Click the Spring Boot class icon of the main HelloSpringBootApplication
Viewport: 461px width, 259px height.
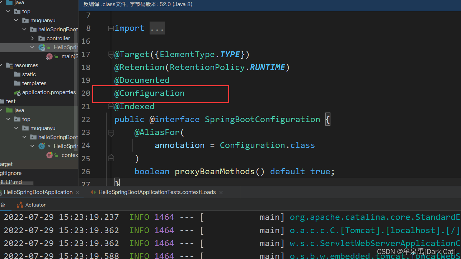[42, 47]
